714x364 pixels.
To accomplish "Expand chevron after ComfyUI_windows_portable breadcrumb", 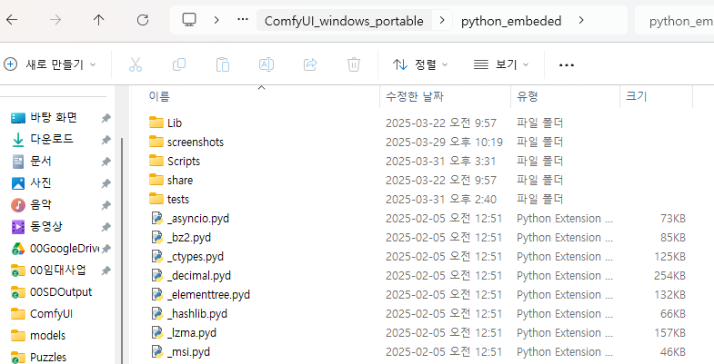I will click(x=442, y=20).
